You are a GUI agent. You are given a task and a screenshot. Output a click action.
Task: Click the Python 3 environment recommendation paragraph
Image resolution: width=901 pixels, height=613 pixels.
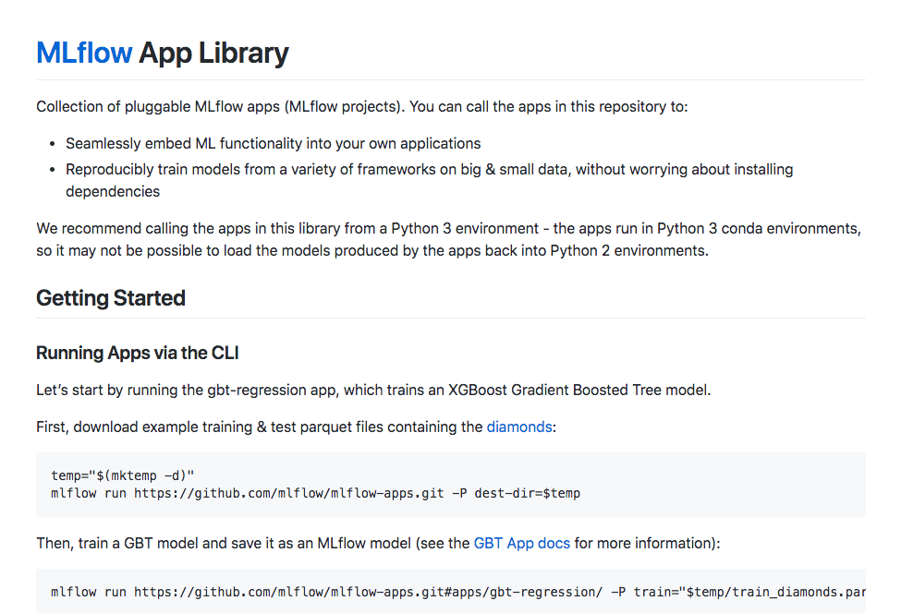448,228
